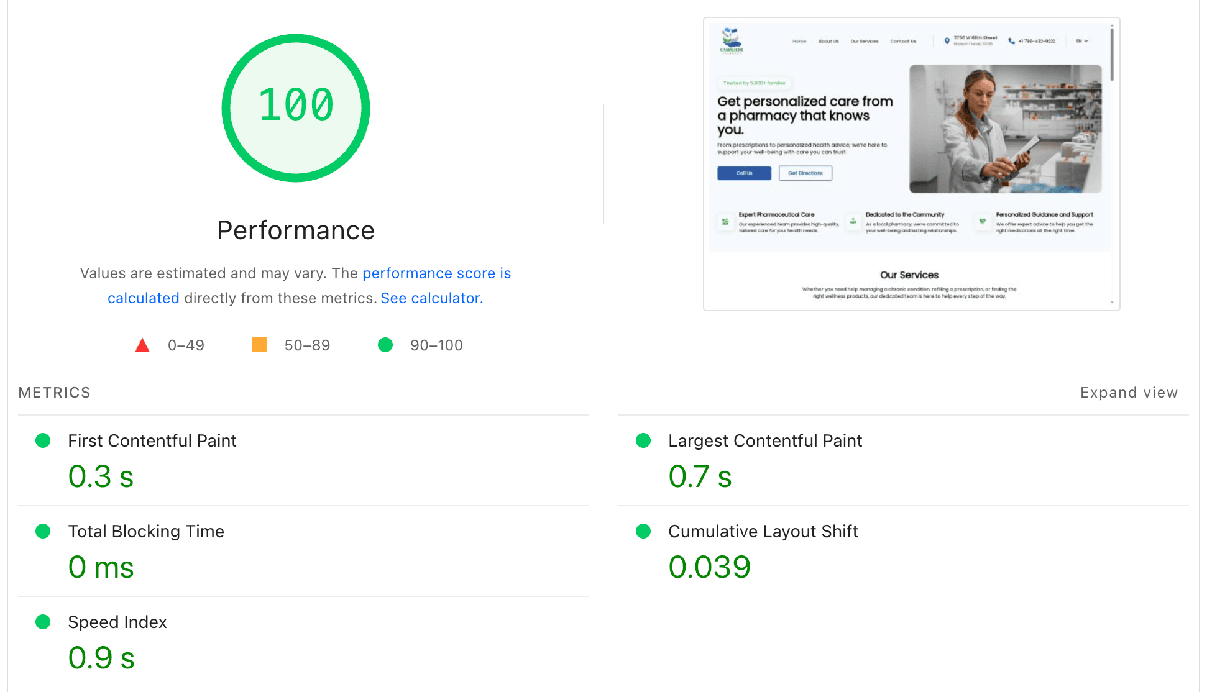Click the performance score is calculated link
This screenshot has width=1207, height=692.
(x=436, y=273)
